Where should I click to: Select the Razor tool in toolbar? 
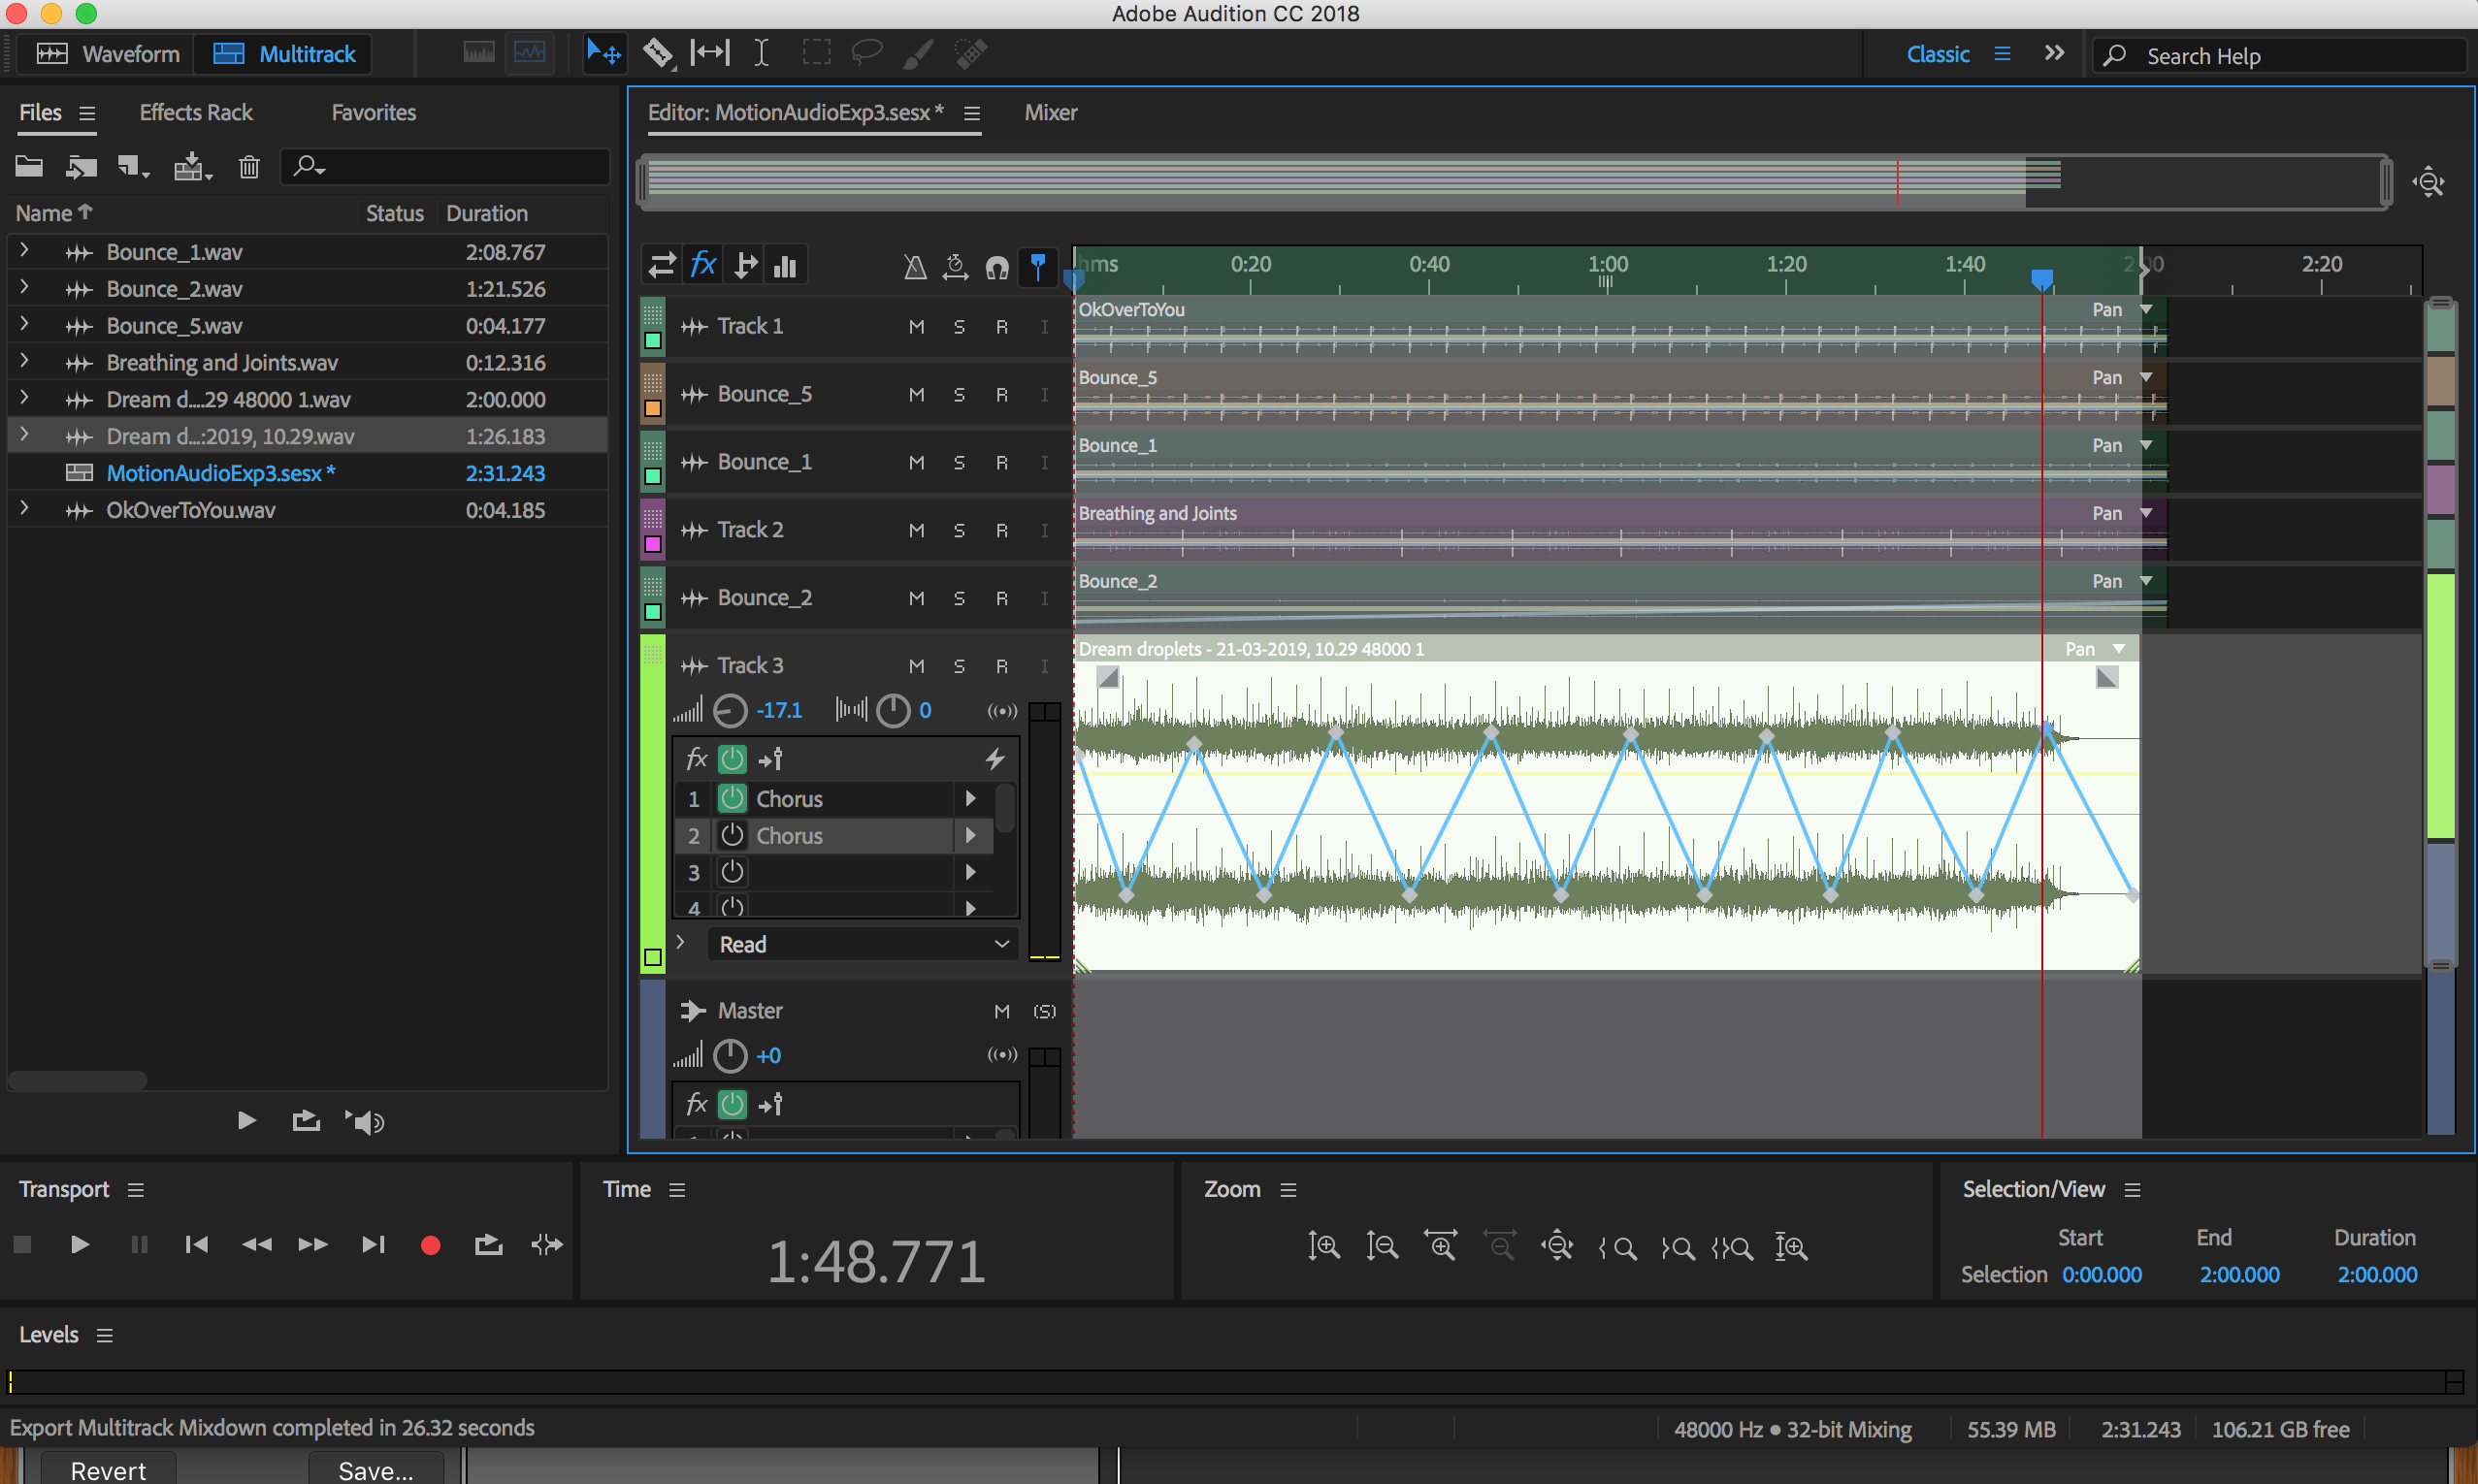point(657,53)
